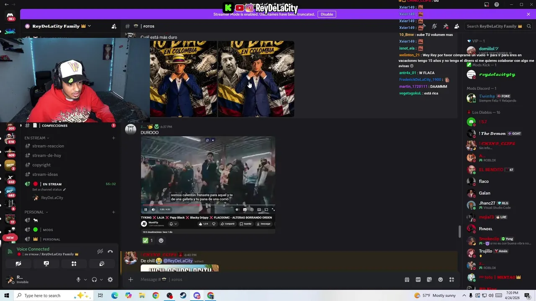The image size is (536, 301).
Task: Click the message input for fotos
Action: (268, 279)
